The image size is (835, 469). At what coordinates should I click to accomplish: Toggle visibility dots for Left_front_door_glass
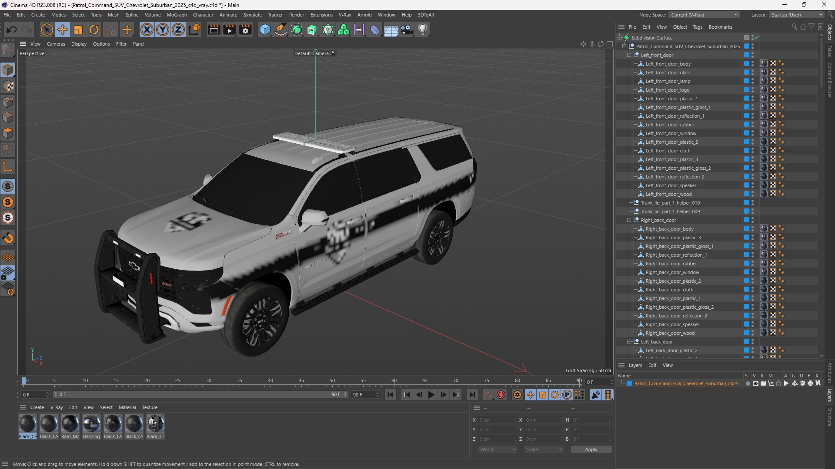coord(753,73)
